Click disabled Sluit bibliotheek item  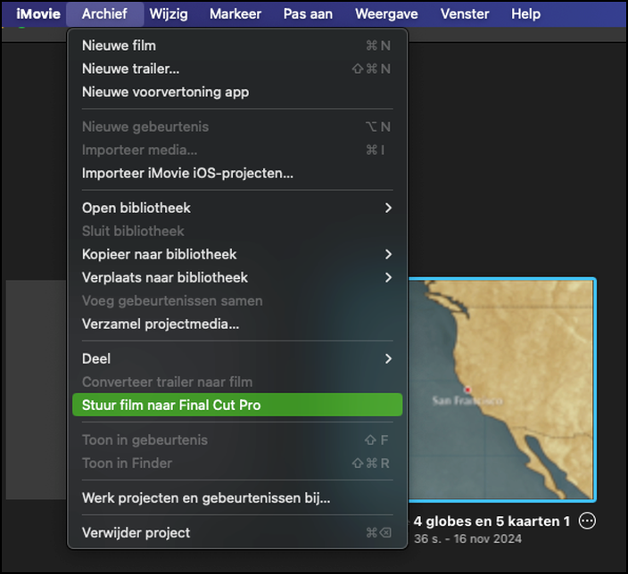pos(237,232)
